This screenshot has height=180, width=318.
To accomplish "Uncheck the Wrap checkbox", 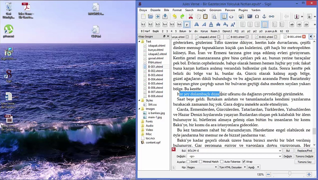I will (x=244, y=162).
